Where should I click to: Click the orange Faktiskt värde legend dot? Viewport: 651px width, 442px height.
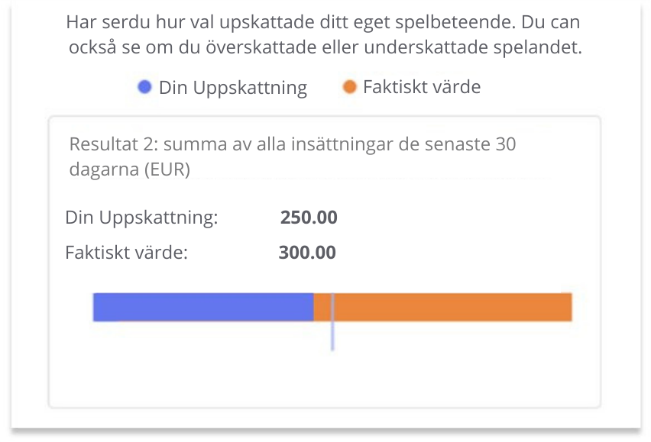(x=350, y=87)
